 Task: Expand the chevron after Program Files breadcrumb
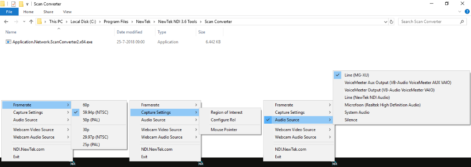[132, 22]
